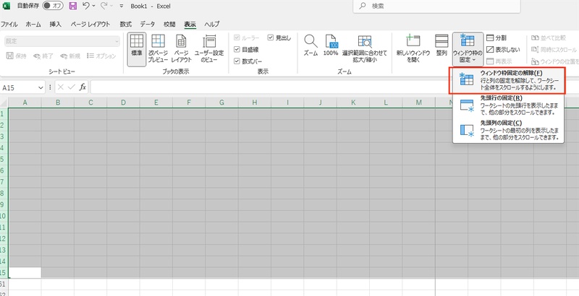Image resolution: width=579 pixels, height=296 pixels.
Task: Switch to the 挿入 tab
Action: 56,25
